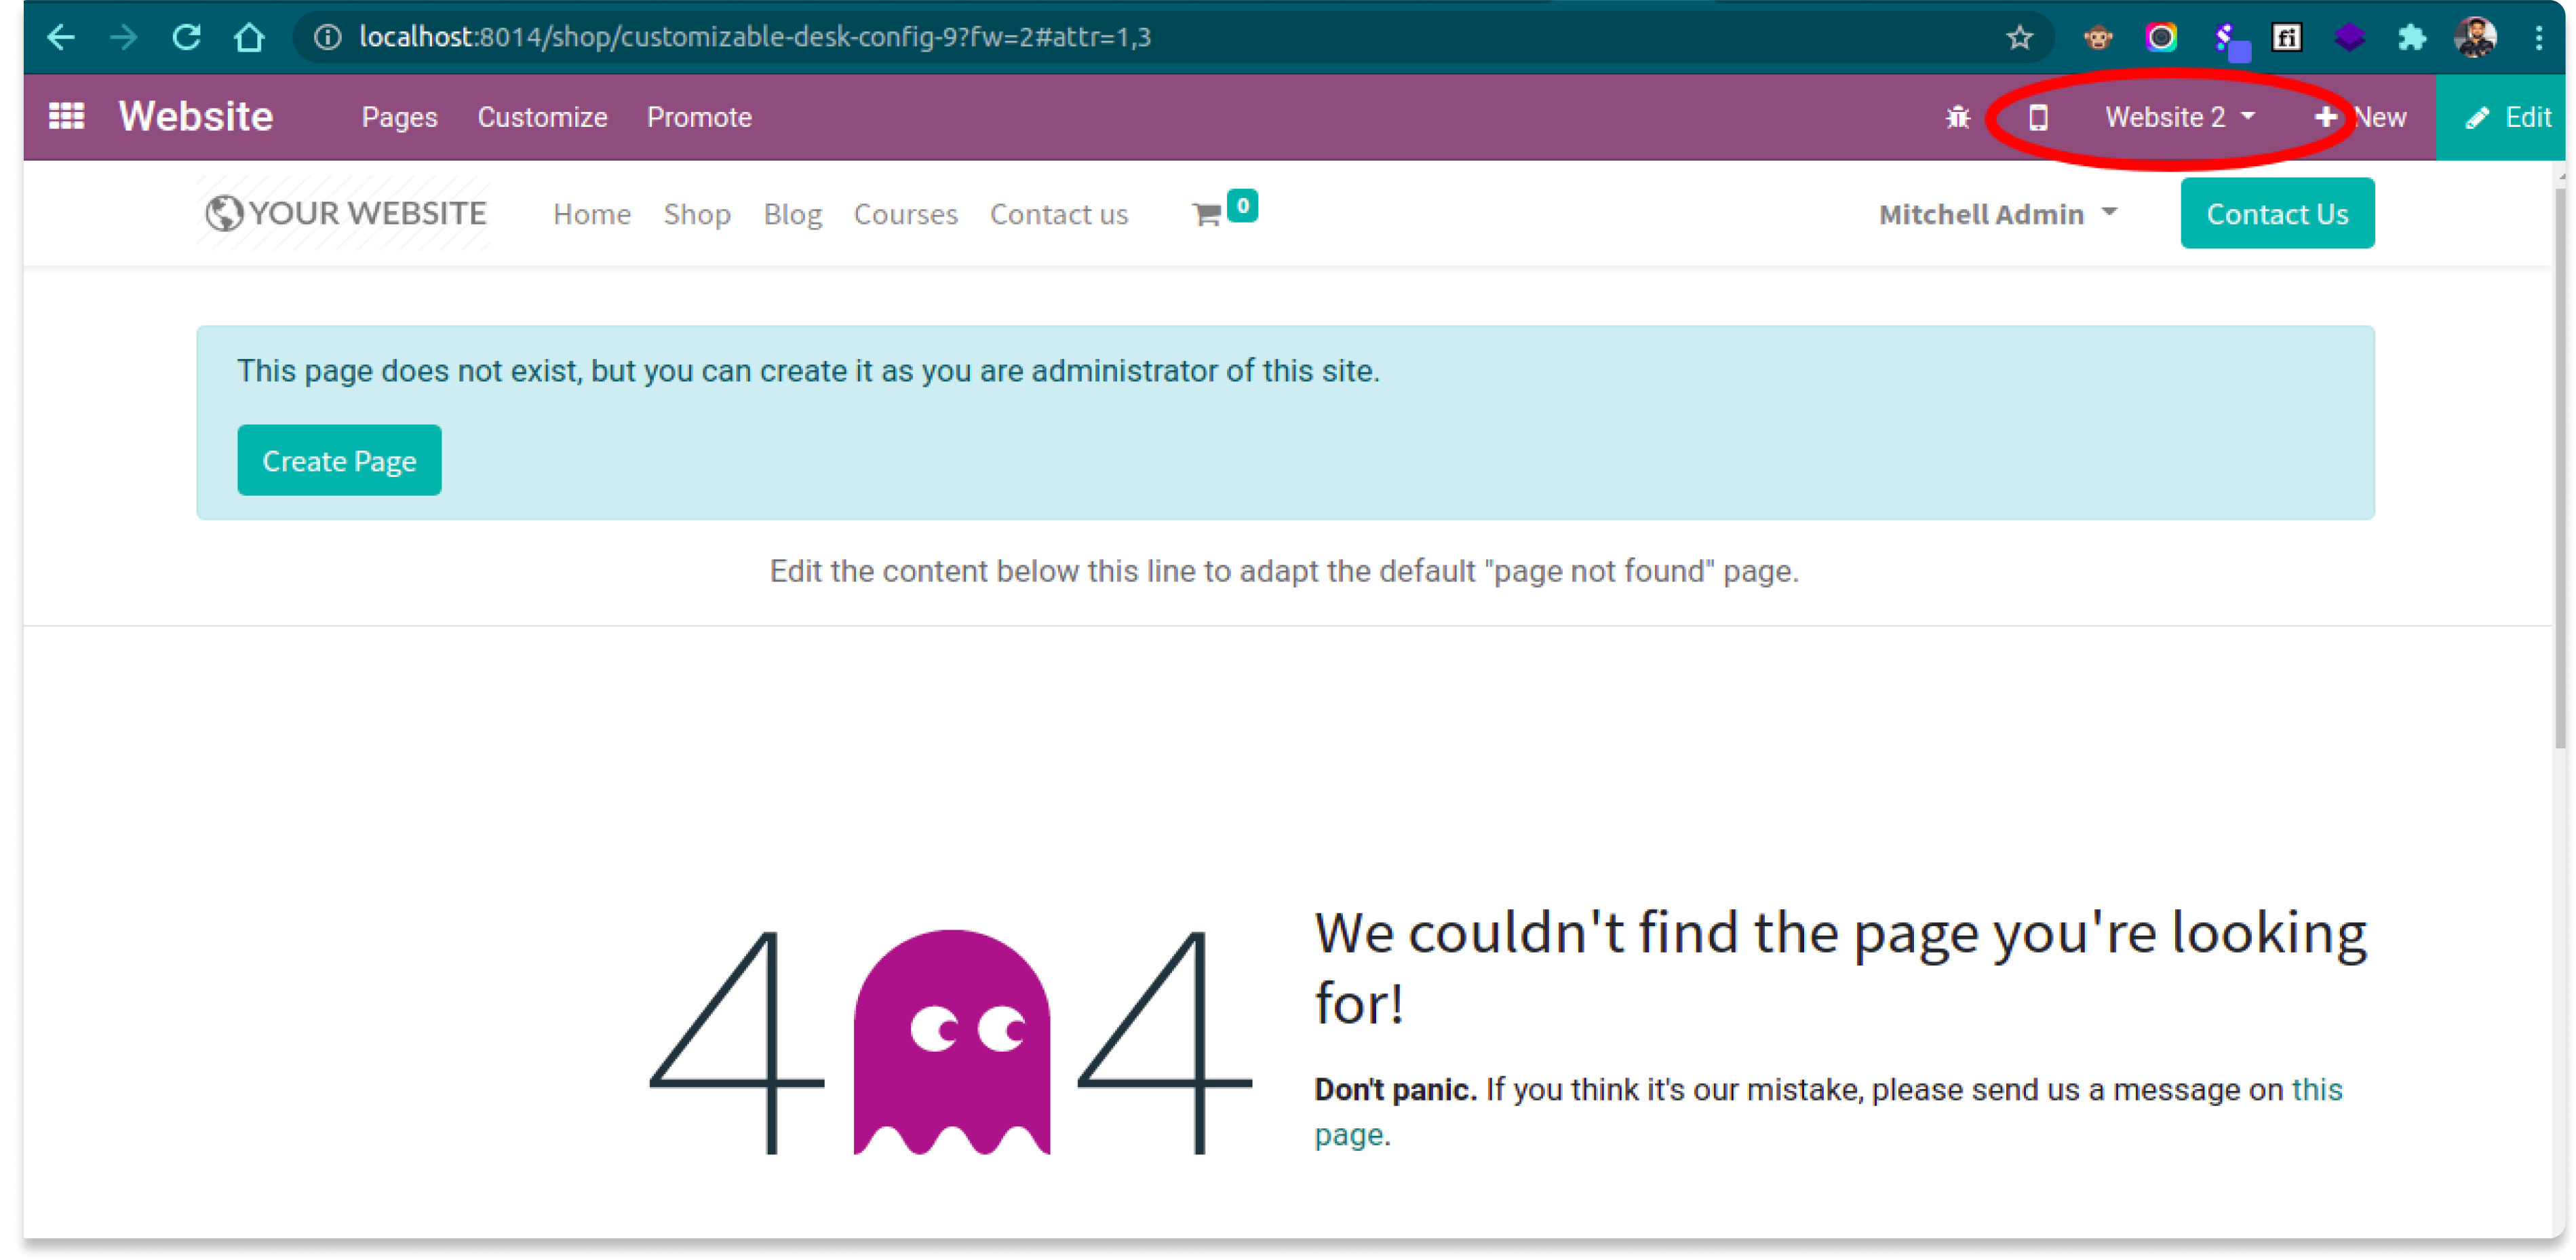Image resolution: width=2576 pixels, height=1260 pixels.
Task: Click the browser home icon
Action: click(249, 38)
